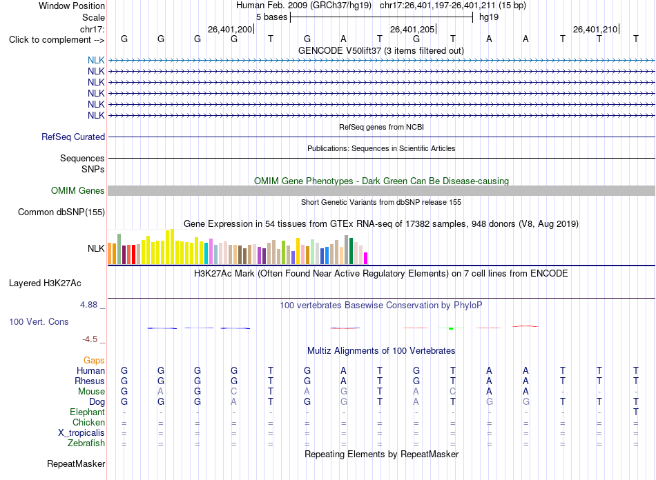Click the chr17:26,401,197-26,401,211 (15 bp) position text
Image resolution: width=656 pixels, height=480 pixels.
pos(453,6)
